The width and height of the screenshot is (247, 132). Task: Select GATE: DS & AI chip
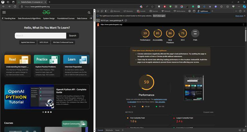click(x=44, y=42)
